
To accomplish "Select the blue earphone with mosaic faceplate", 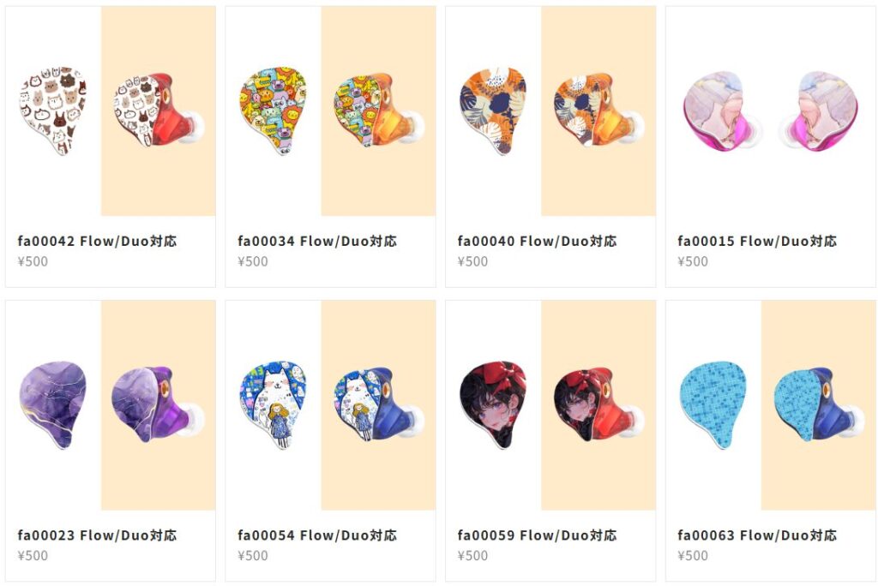I will (820, 404).
